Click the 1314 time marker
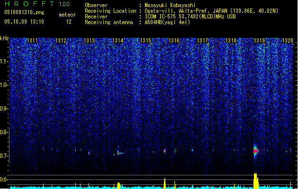 [x=117, y=41]
